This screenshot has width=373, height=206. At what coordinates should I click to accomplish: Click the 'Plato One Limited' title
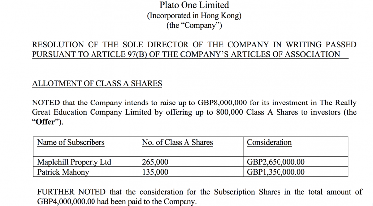click(x=194, y=5)
